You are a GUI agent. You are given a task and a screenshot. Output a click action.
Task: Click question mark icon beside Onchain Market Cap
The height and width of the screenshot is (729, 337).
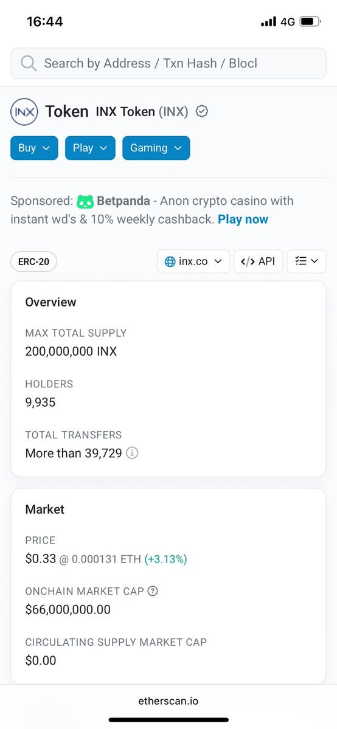[153, 591]
